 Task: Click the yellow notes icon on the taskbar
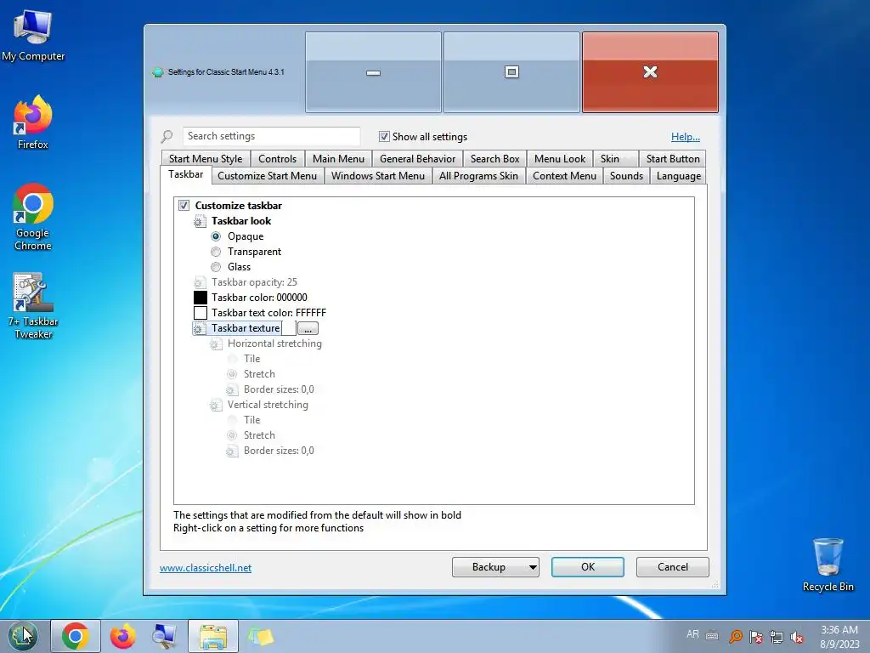click(260, 636)
